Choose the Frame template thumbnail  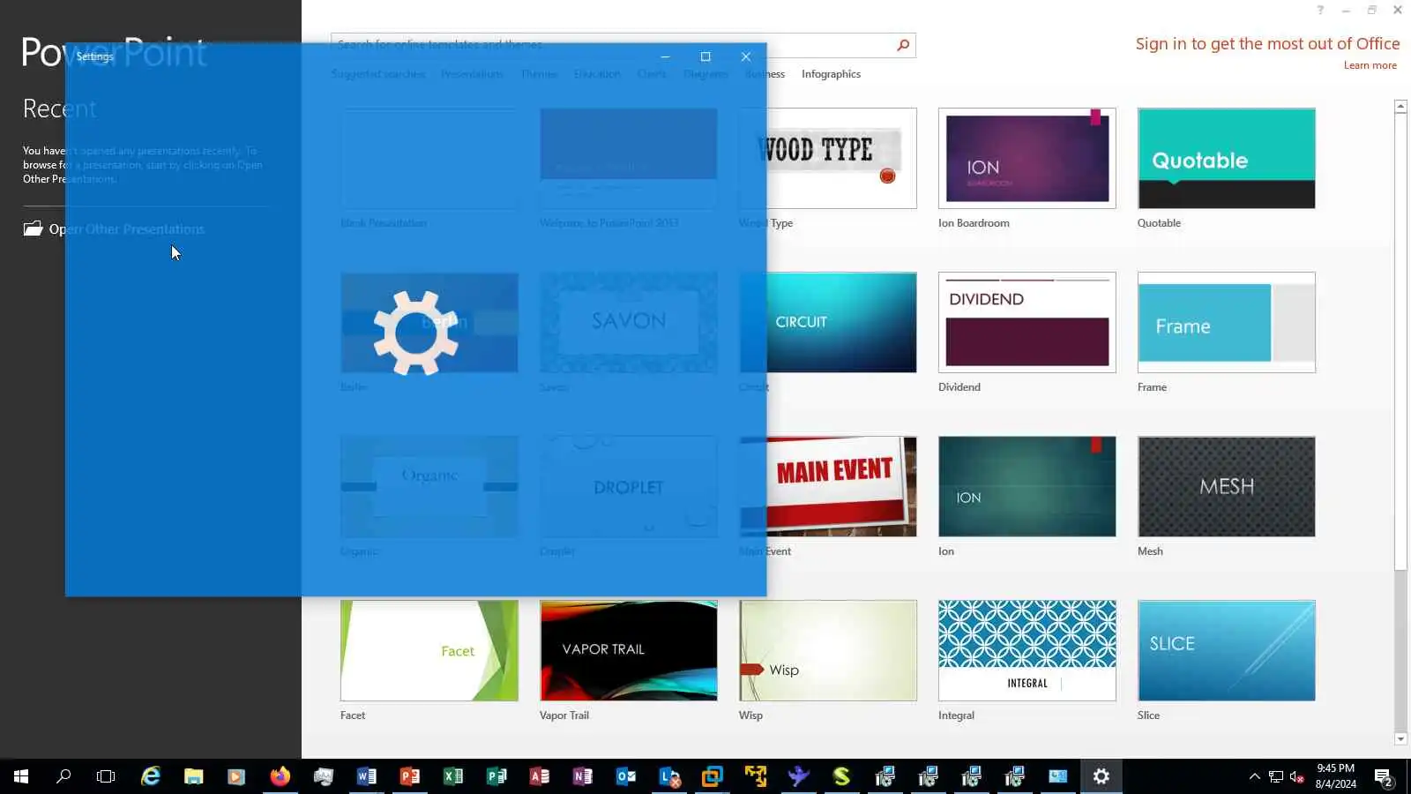pos(1227,323)
